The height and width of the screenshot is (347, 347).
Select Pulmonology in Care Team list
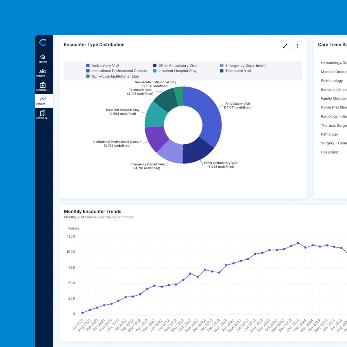tap(332, 81)
